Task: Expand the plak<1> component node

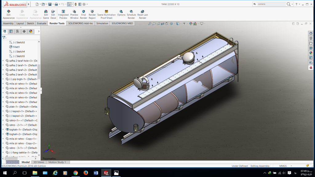Action: pyautogui.click(x=3, y=107)
